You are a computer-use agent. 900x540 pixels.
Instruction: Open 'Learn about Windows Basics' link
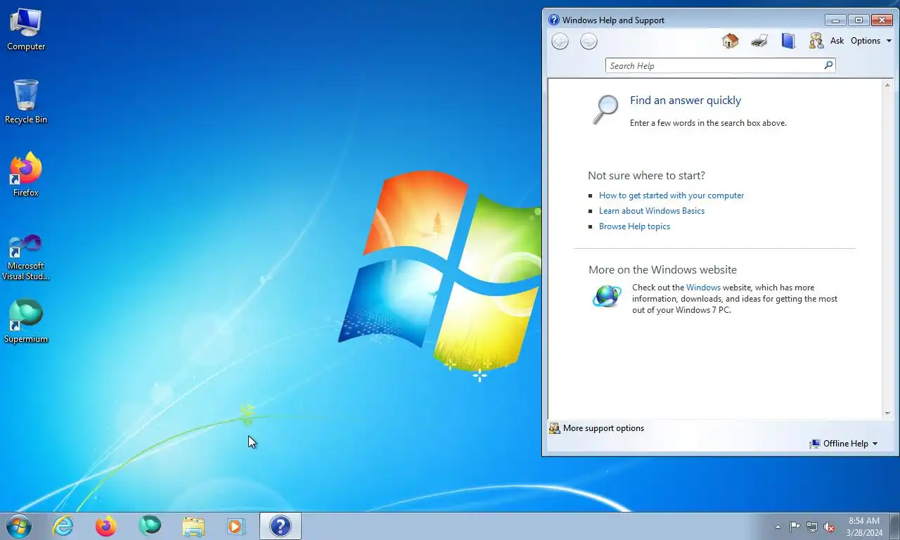click(x=652, y=211)
